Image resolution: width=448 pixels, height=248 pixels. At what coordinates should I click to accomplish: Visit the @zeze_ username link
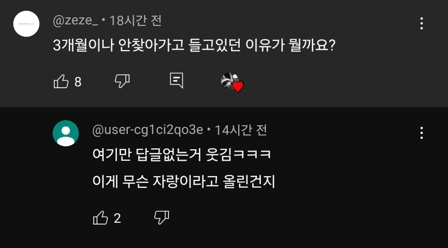tap(75, 21)
